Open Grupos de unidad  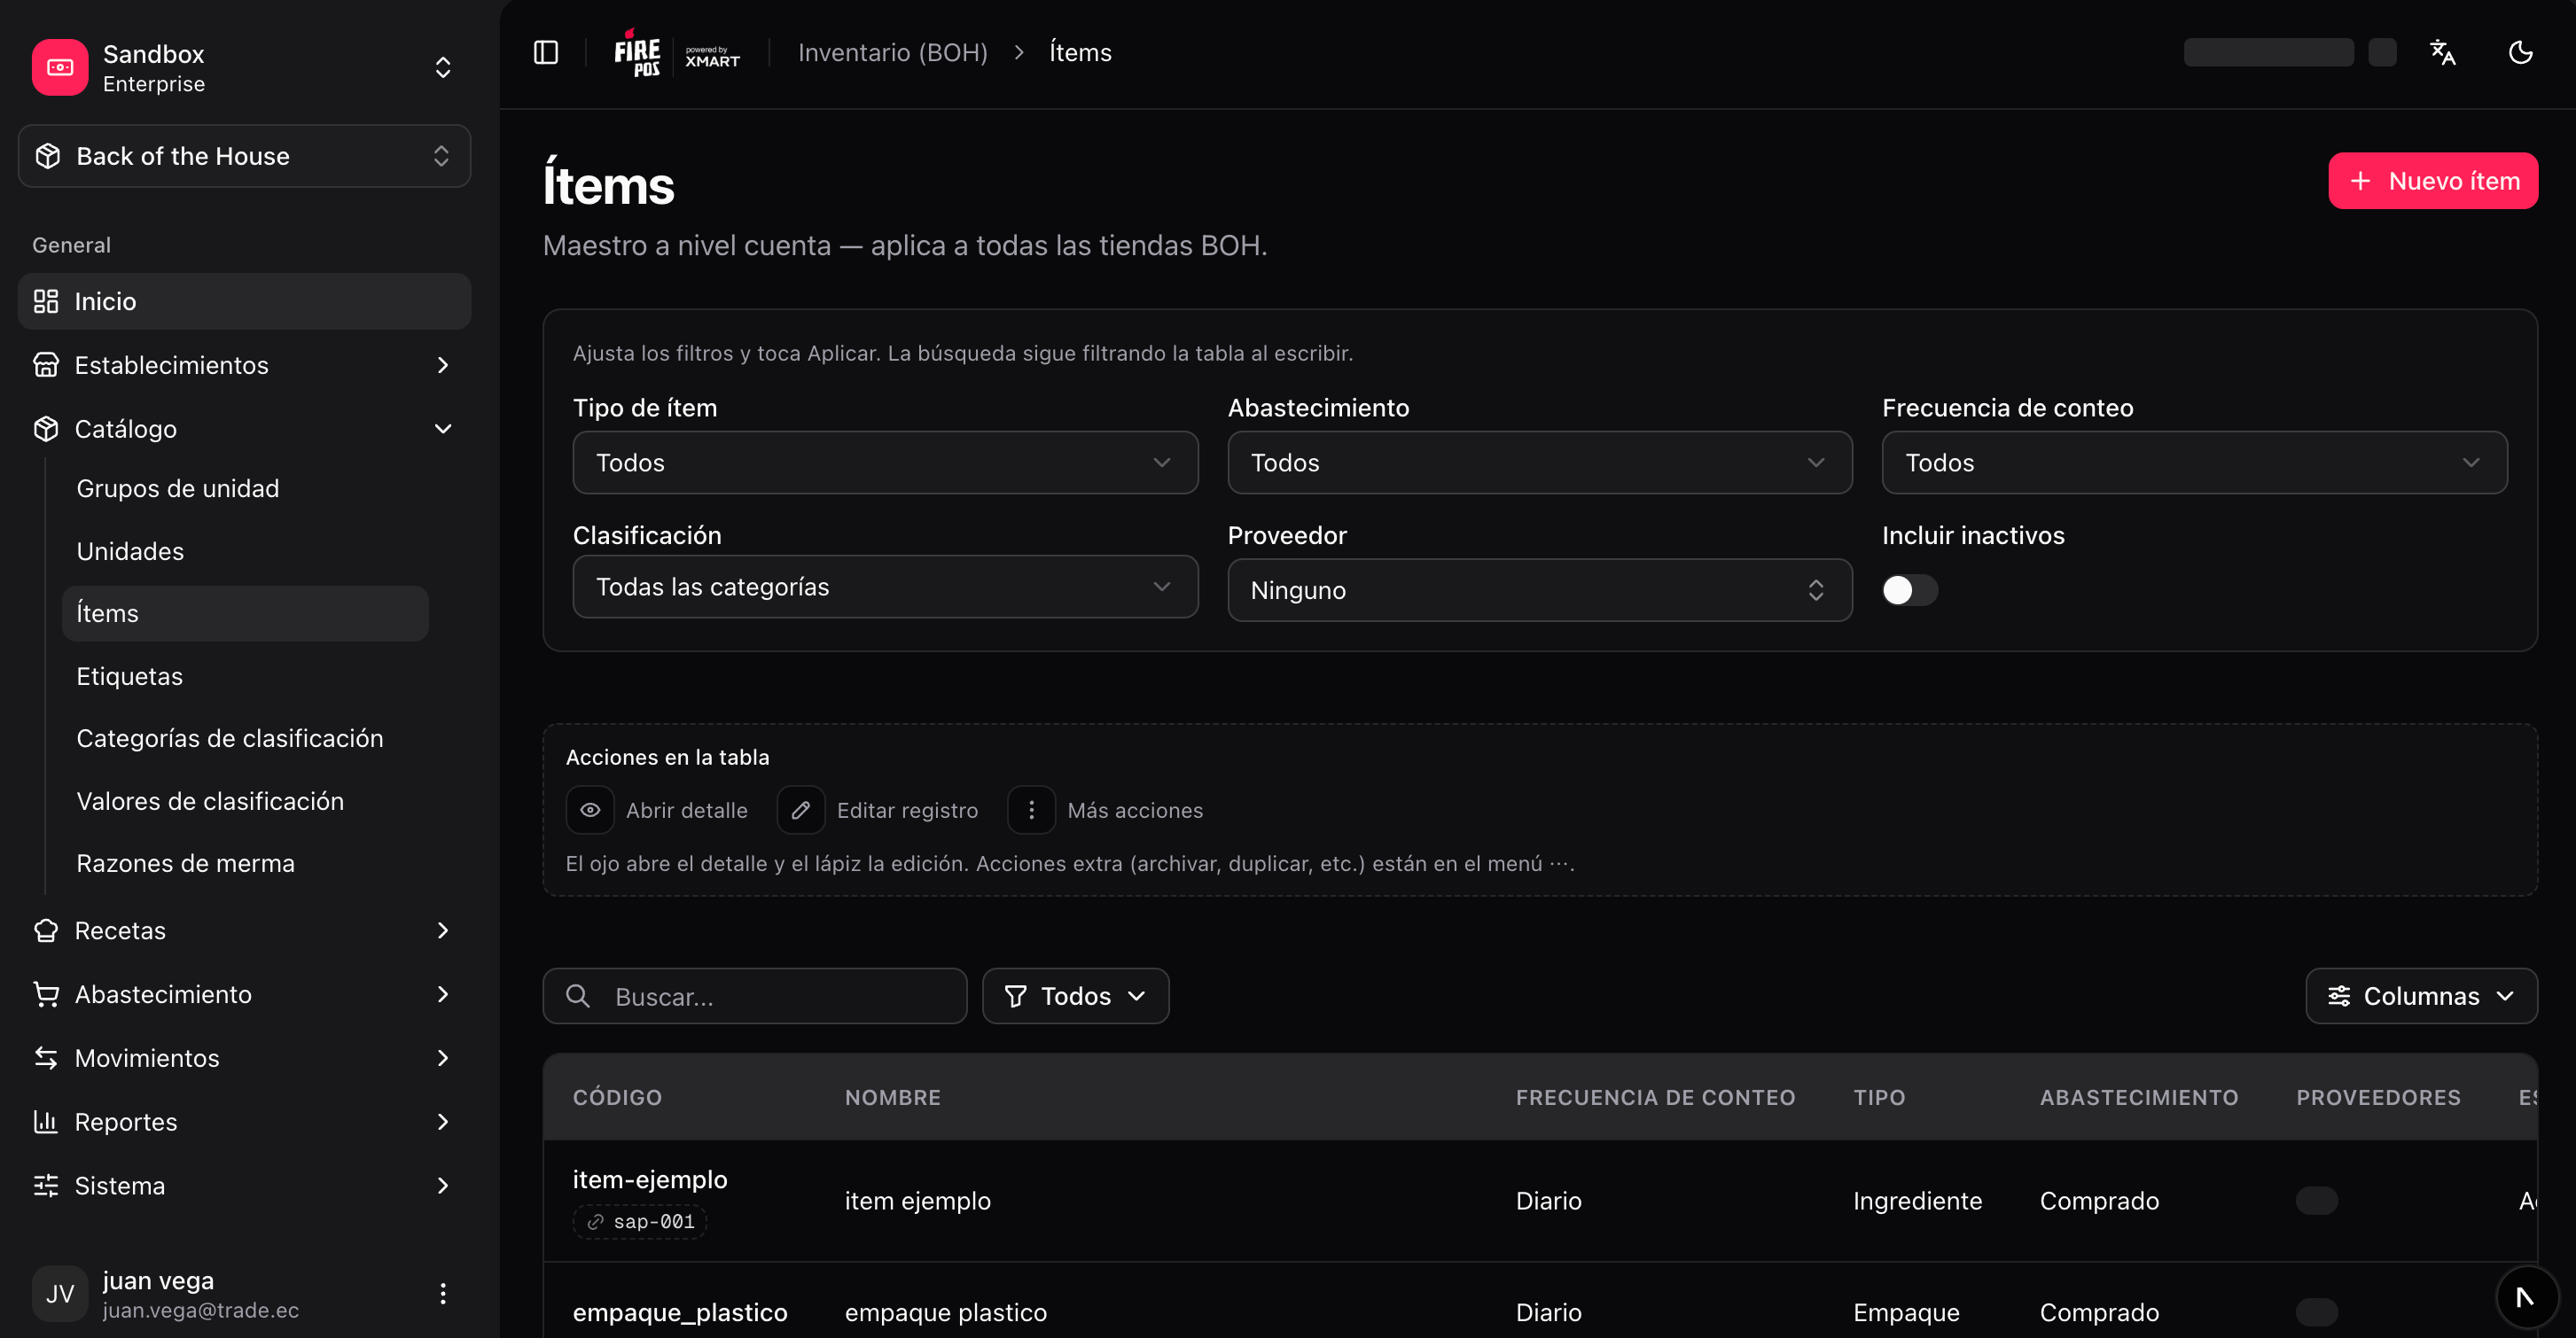(x=245, y=487)
